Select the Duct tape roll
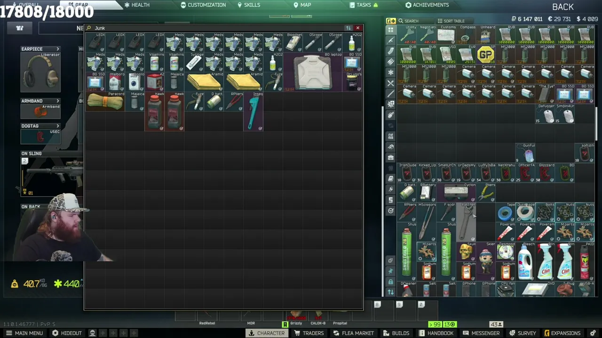Viewport: 602px width, 338px height. tap(525, 213)
